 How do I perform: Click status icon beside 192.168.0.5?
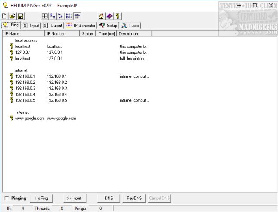(12, 100)
